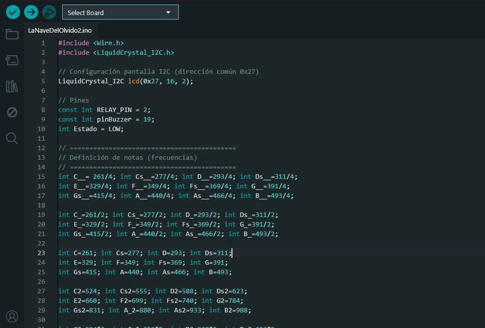Open the Sketchbook folder icon in sidebar
This screenshot has height=328, width=485.
[12, 34]
